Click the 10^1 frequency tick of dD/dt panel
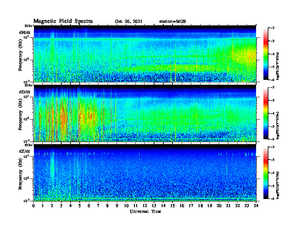305x236 pixels. 26,97
